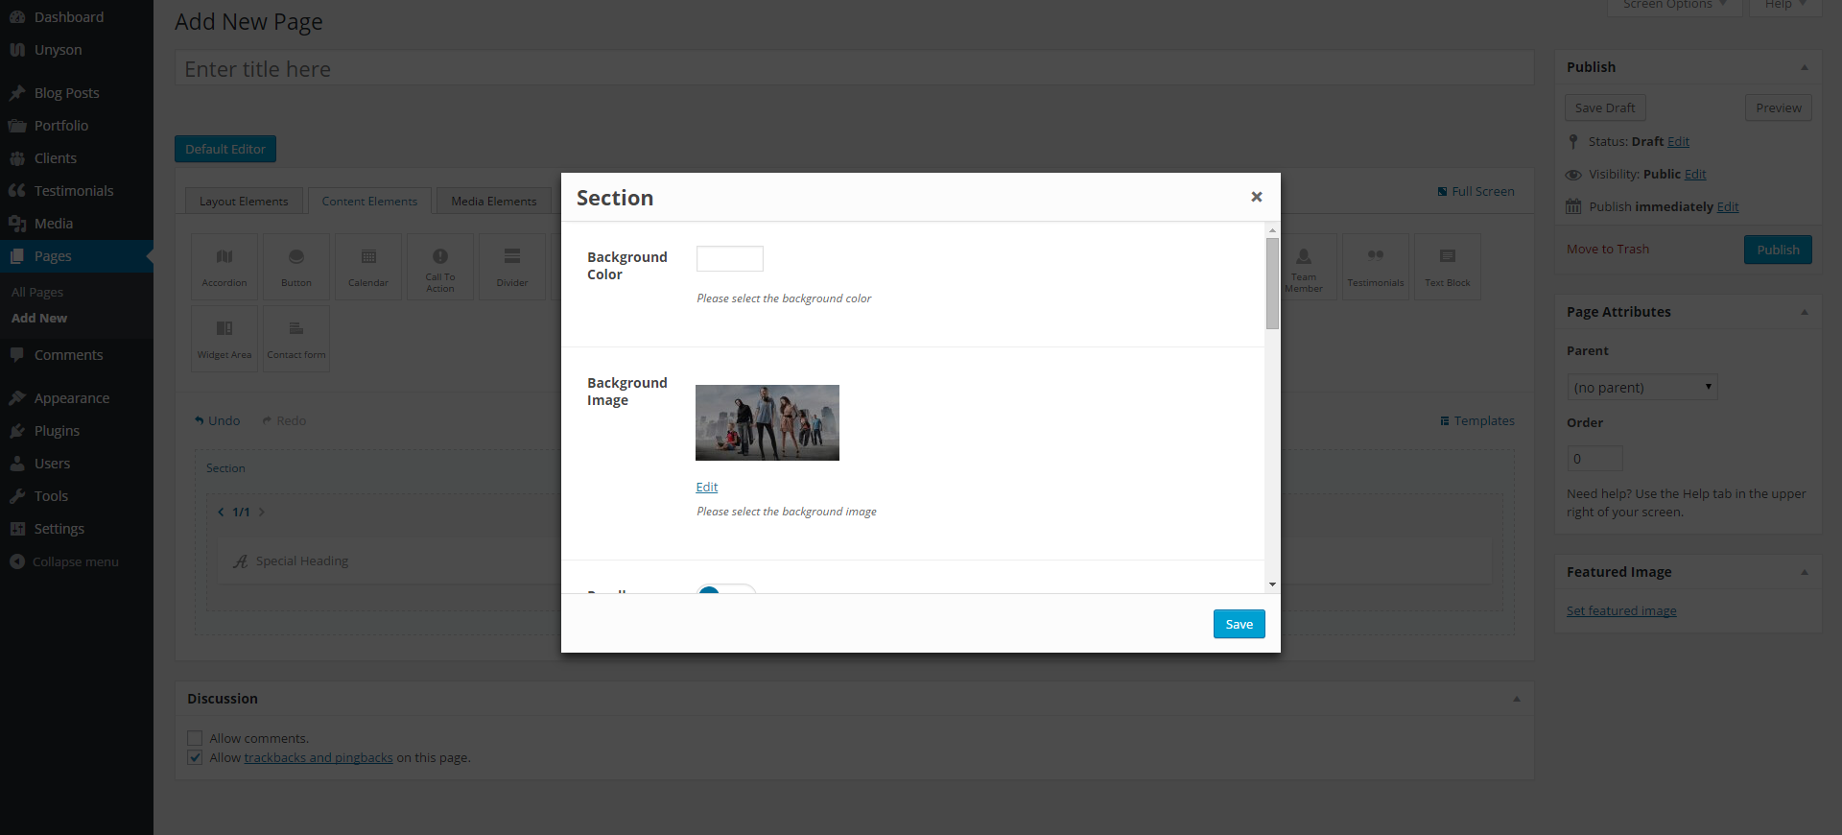The width and height of the screenshot is (1842, 835).
Task: Enable the Allow comments checkbox
Action: pyautogui.click(x=195, y=738)
